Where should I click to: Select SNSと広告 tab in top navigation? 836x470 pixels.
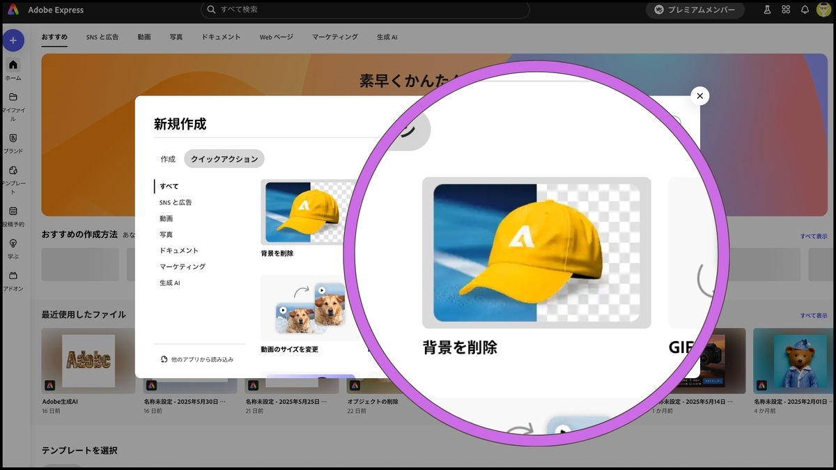[x=102, y=37]
